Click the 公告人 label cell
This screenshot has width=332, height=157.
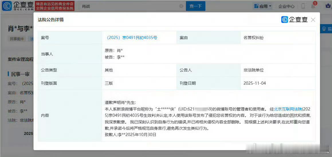point(209,70)
